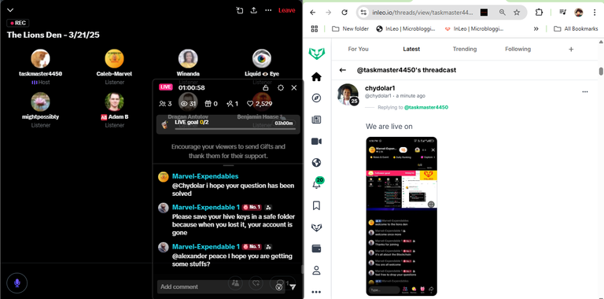Toggle the lock icon in LIVE panel
Screen dimensions: 604x299
(x=265, y=88)
